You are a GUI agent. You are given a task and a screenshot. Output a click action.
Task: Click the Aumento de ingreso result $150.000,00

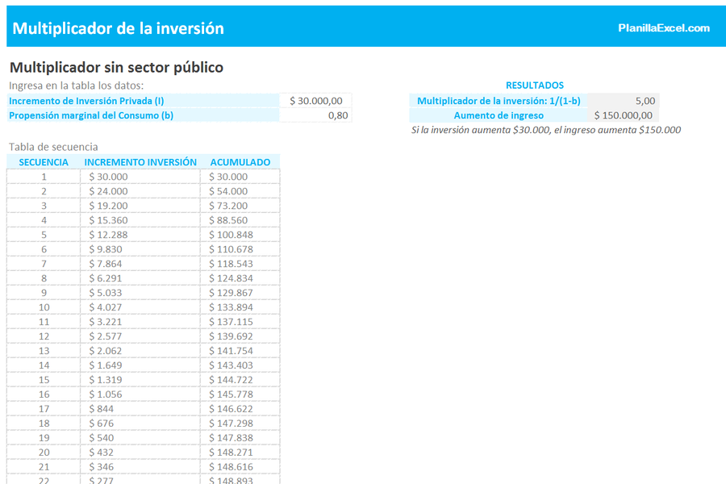tap(623, 115)
